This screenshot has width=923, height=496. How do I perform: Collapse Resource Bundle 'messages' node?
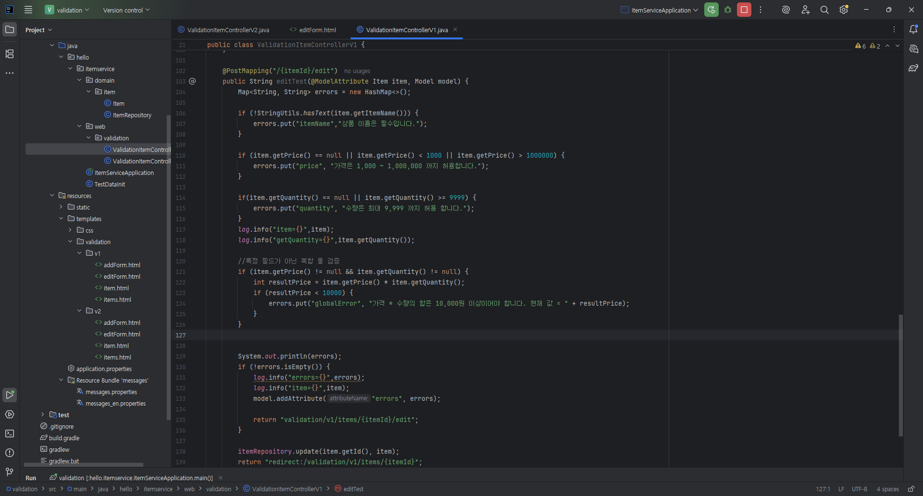pyautogui.click(x=61, y=380)
